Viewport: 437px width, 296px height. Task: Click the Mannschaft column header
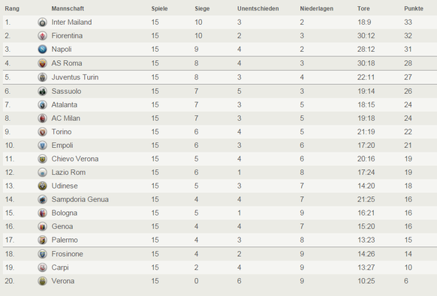[x=68, y=9]
